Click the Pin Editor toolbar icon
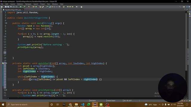Screen dimensions: 191x107 81,7
